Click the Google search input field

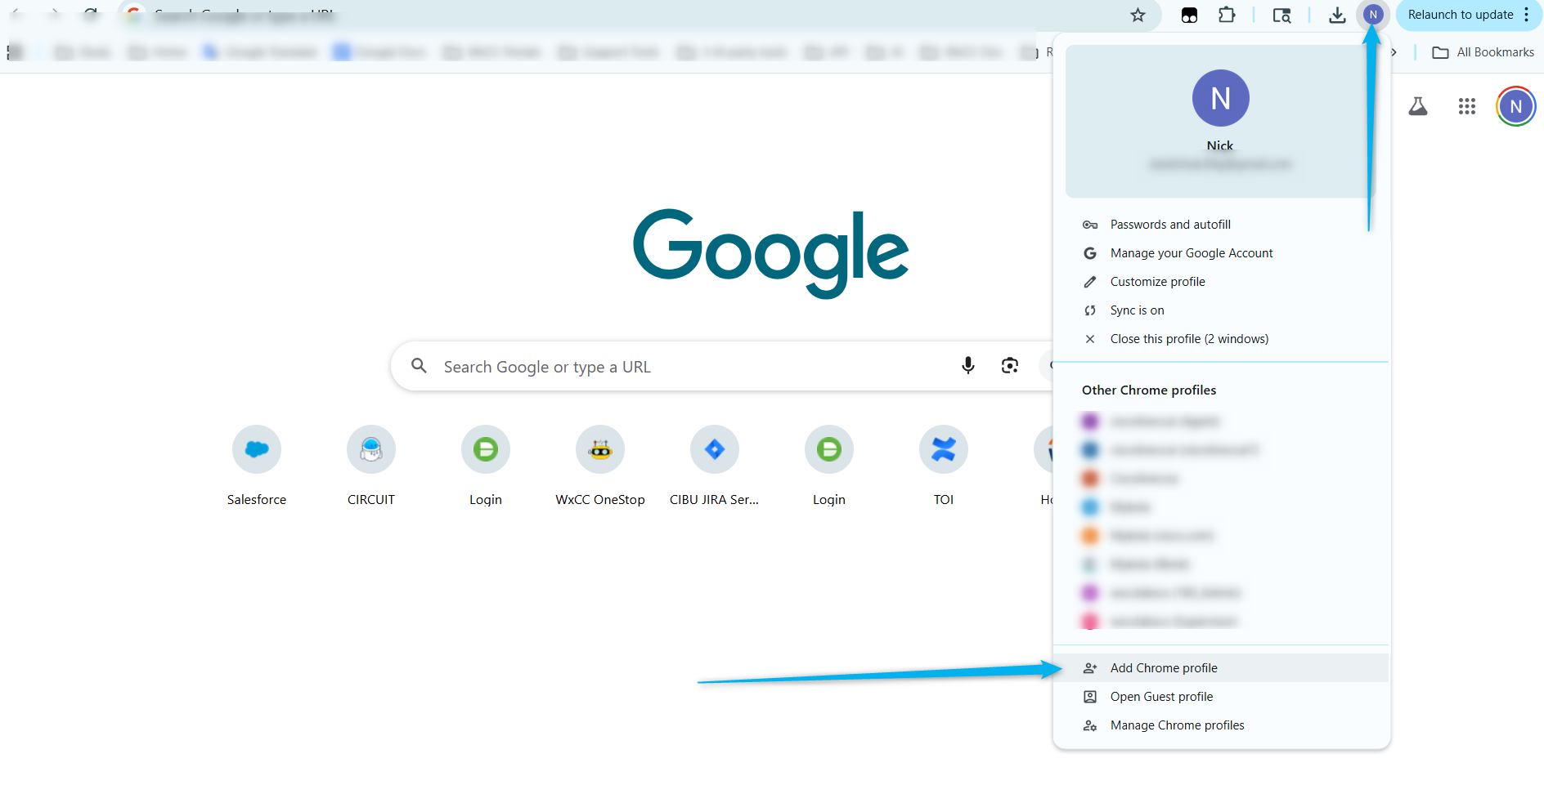tap(687, 367)
